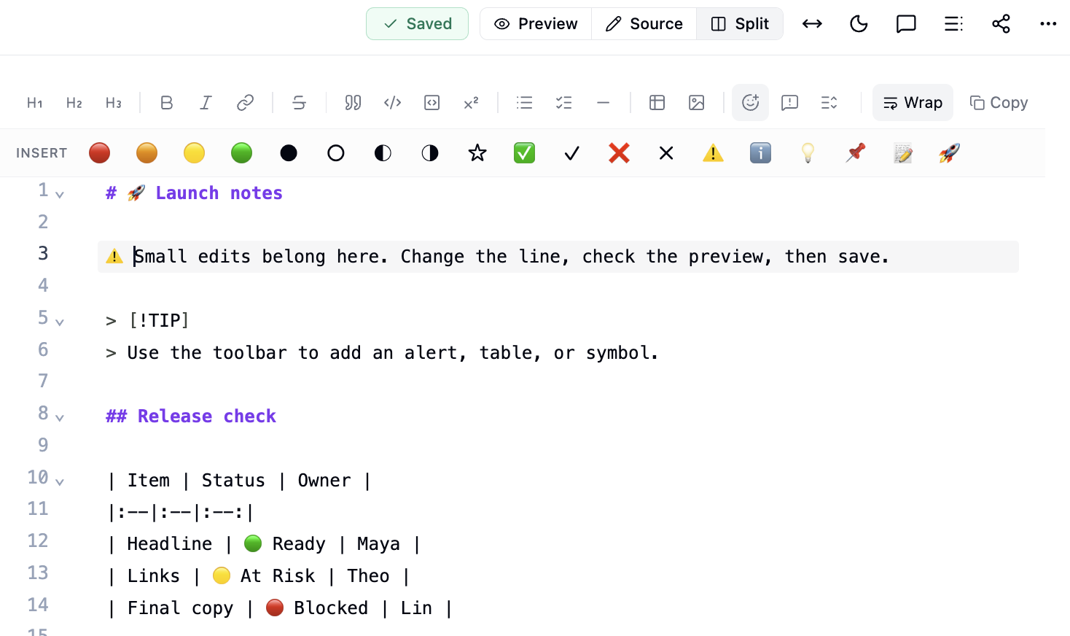Insert a Heading 1 with the H1 tool
This screenshot has height=636, width=1070.
[35, 103]
